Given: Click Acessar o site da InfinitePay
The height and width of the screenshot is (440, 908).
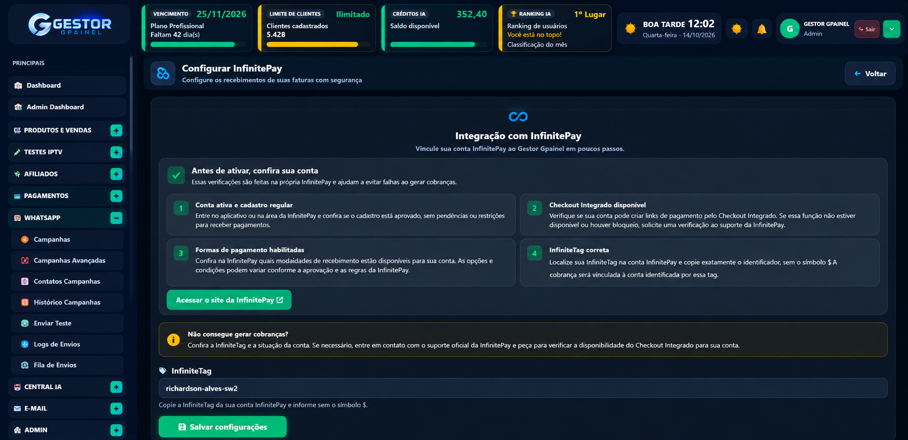Looking at the screenshot, I should (229, 300).
